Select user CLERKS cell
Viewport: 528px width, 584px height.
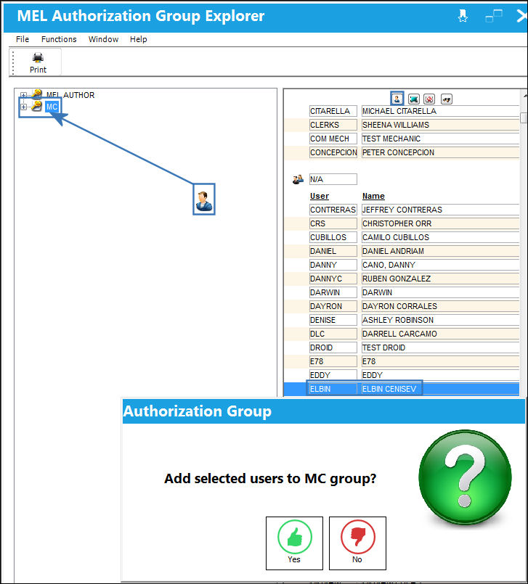[x=333, y=125]
